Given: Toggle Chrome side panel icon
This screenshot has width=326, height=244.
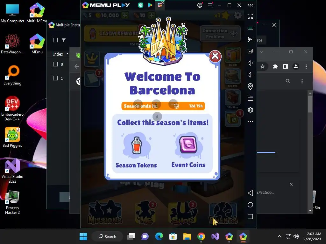Looking at the screenshot, I should 286,66.
